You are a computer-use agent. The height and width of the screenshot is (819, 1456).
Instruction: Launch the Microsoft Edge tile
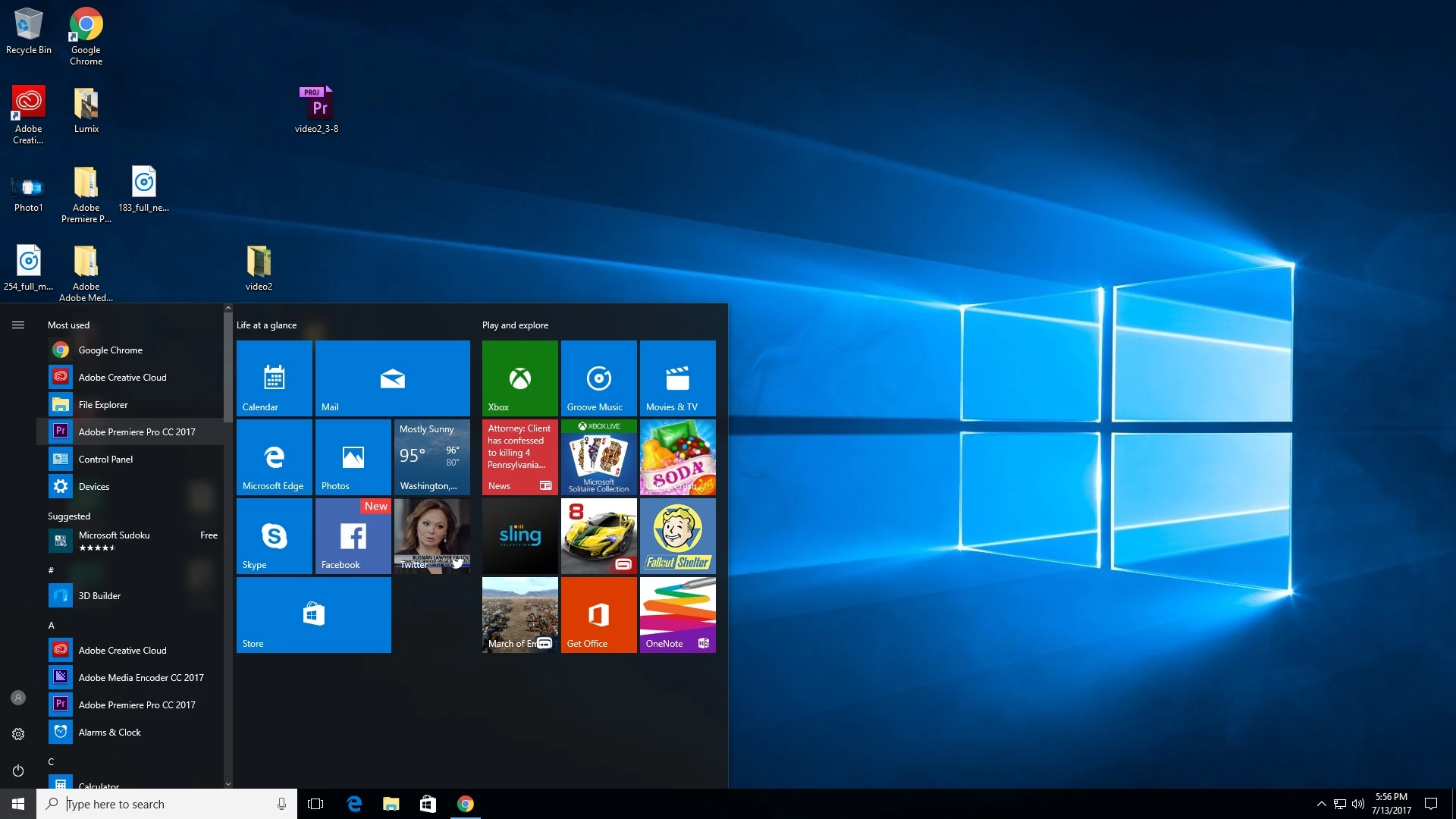(274, 457)
